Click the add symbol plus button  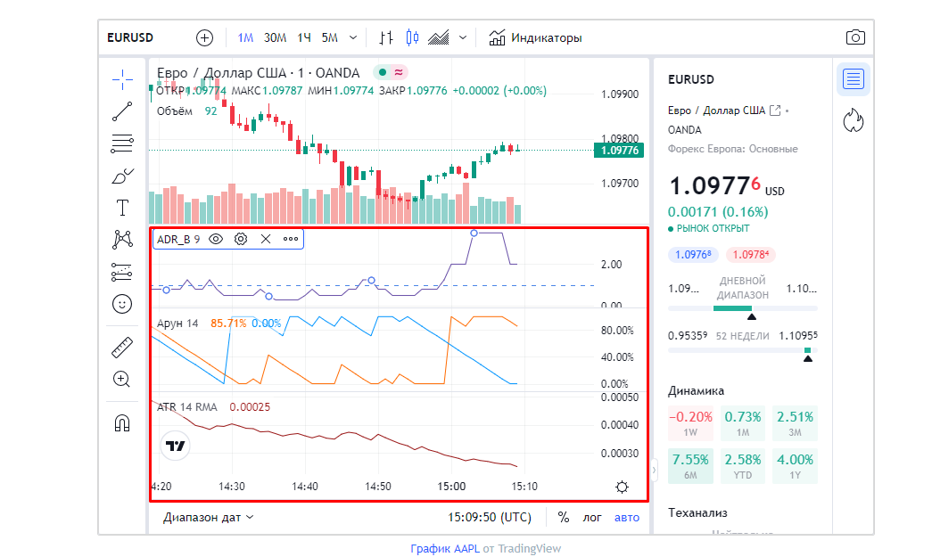[x=205, y=37]
